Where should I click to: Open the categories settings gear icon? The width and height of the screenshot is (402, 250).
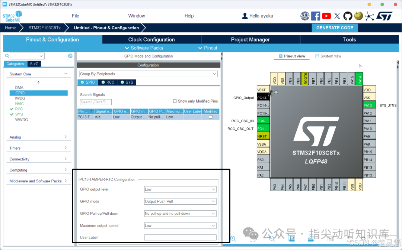pos(70,56)
